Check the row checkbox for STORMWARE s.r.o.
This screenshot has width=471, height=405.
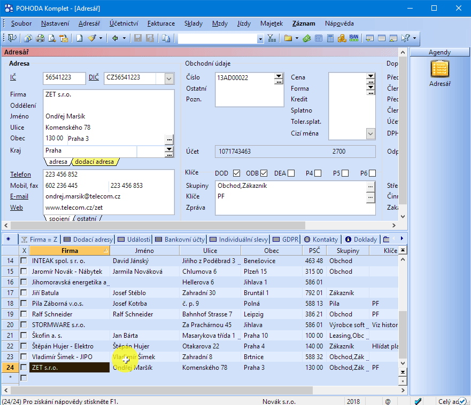click(x=24, y=324)
